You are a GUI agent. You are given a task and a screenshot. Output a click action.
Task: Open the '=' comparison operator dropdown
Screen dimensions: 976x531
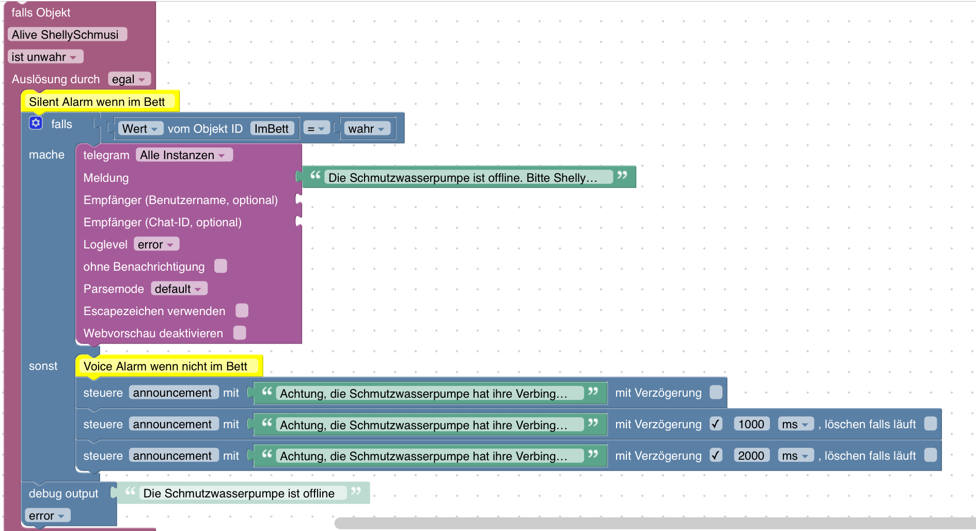[x=316, y=129]
